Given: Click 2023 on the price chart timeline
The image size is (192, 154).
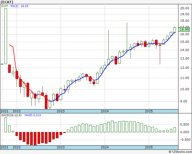Looking at the screenshot, I should [x=61, y=111].
